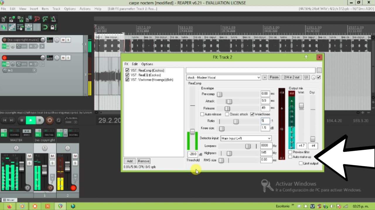The width and height of the screenshot is (375, 210).
Task: Click the Undo toolbar icon
Action: [x=37, y=19]
